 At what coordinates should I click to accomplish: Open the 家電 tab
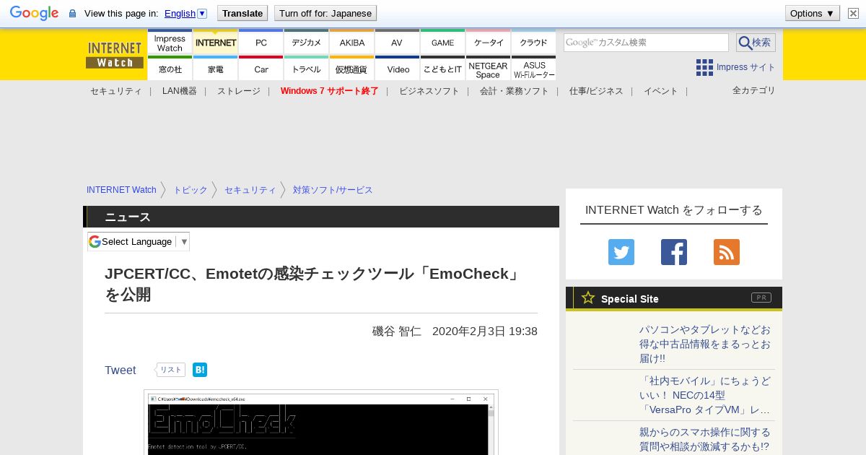pos(216,69)
